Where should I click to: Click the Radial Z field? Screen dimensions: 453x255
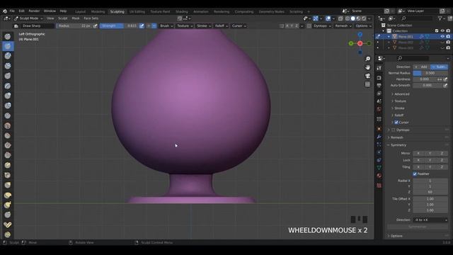coord(430,192)
